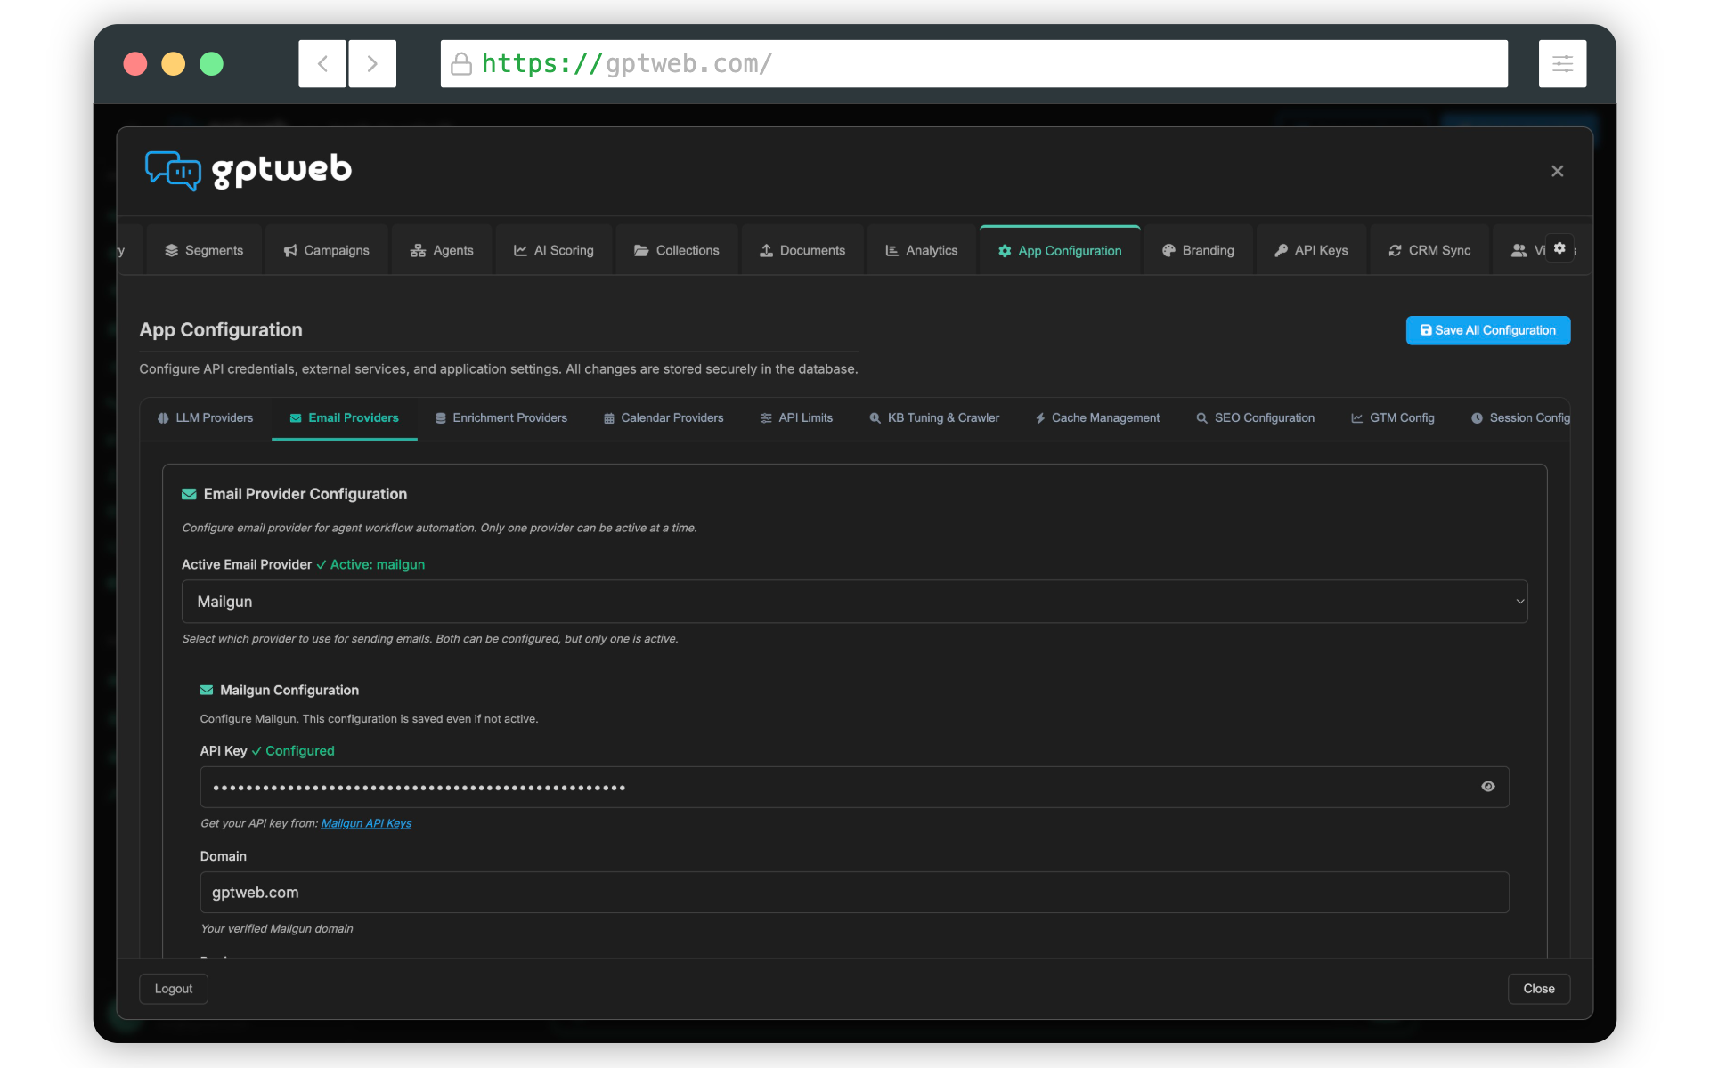This screenshot has width=1710, height=1068.
Task: Follow the Mailgun API Keys link
Action: tap(366, 823)
